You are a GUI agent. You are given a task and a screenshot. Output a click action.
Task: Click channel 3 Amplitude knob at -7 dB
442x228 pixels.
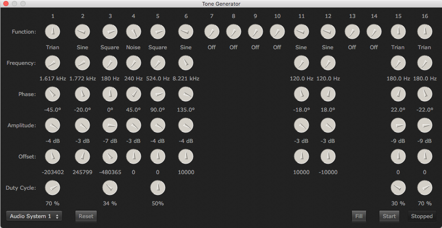point(110,125)
